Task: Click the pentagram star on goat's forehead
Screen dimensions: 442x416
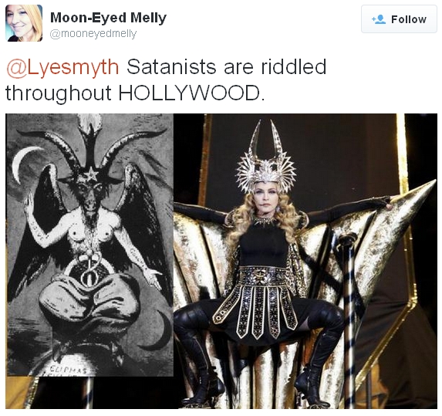Action: click(x=91, y=174)
